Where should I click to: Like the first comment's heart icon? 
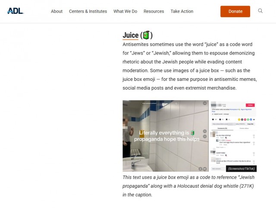254,136
